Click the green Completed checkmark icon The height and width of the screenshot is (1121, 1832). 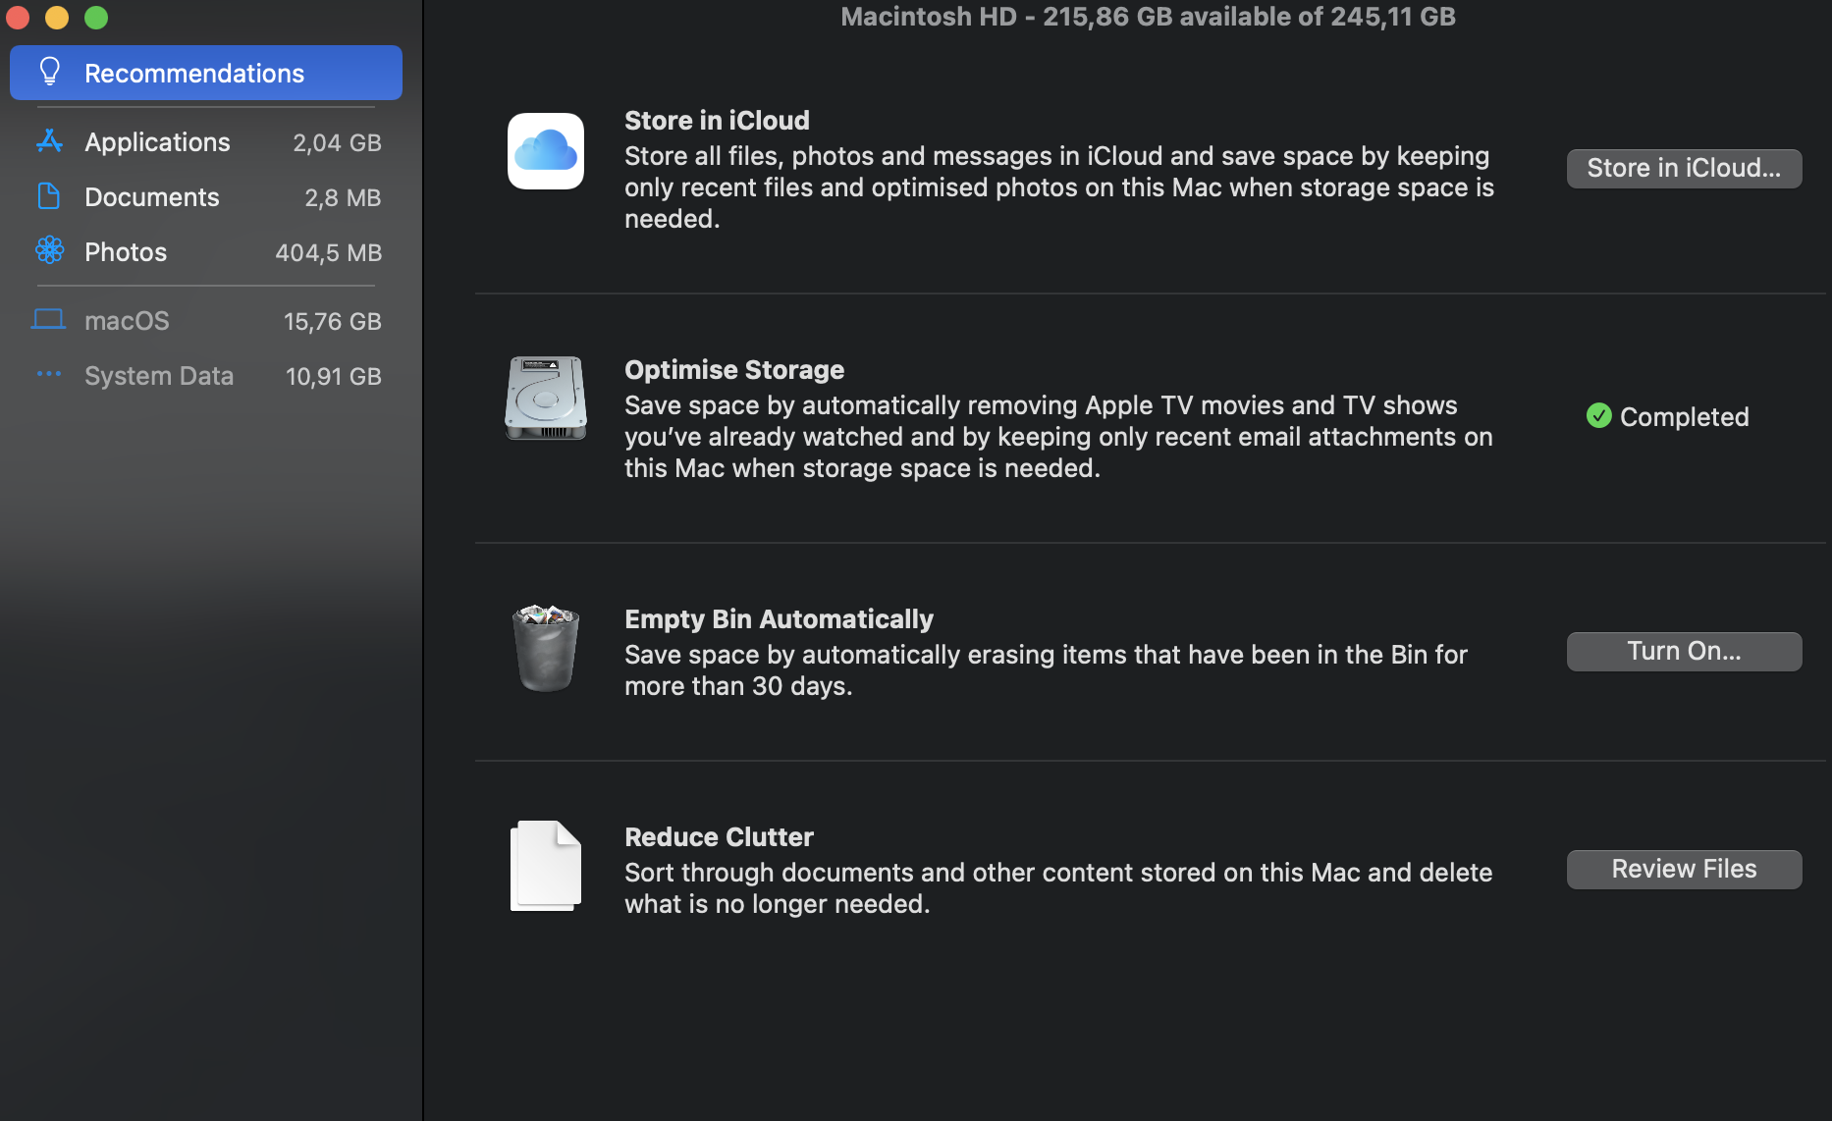click(x=1599, y=416)
